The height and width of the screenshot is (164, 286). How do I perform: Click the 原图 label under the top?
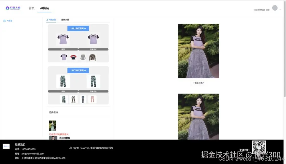[x=63, y=49]
